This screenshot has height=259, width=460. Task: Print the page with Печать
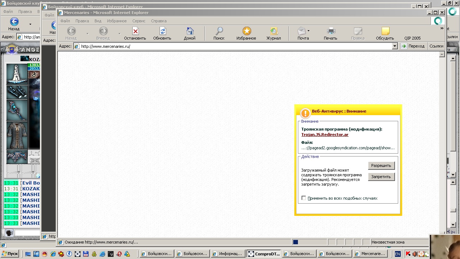[x=331, y=33]
